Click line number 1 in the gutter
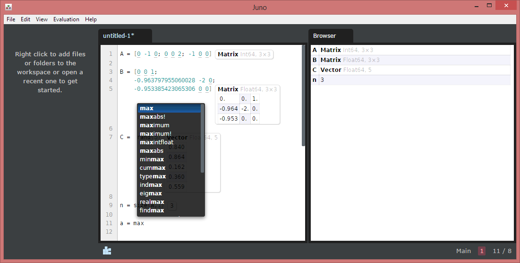Image resolution: width=520 pixels, height=263 pixels. click(x=111, y=54)
